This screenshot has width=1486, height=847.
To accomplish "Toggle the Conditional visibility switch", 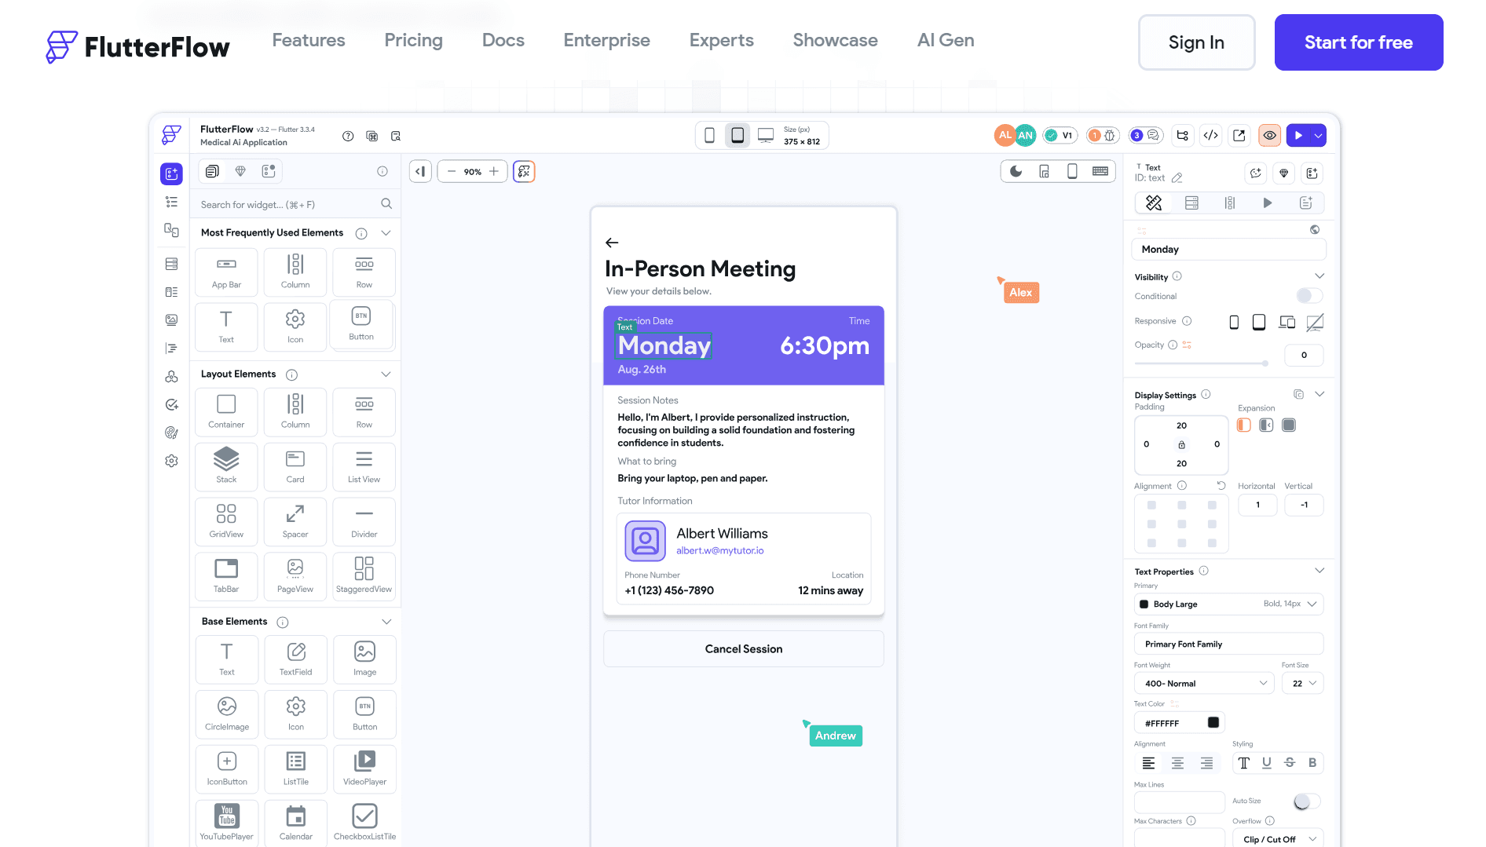I will click(1308, 295).
